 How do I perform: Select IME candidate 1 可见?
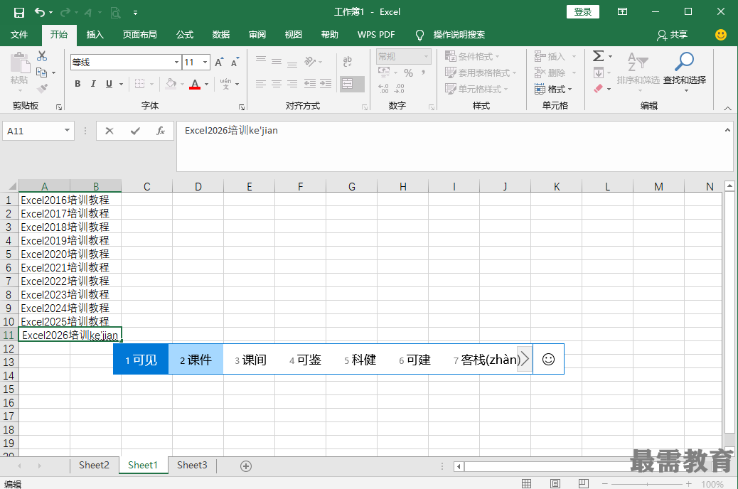pos(141,360)
